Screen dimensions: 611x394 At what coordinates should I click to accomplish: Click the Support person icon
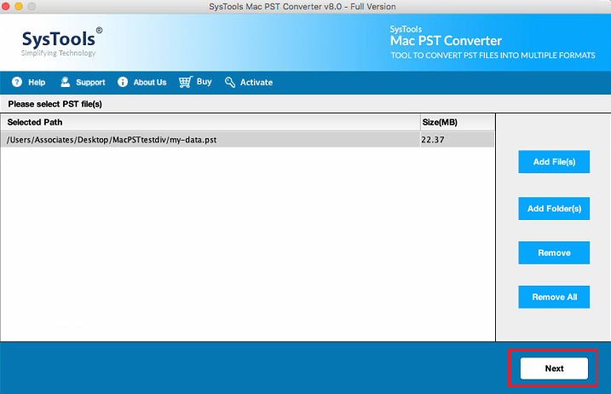65,82
